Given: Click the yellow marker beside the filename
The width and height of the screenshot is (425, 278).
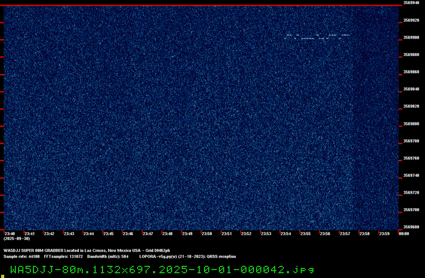Looking at the screenshot, I should click(x=3, y=276).
